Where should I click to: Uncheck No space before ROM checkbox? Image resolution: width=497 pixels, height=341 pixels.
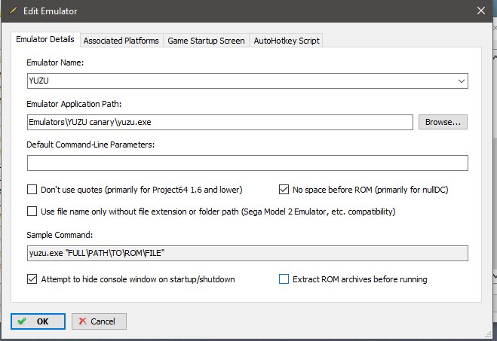pos(284,190)
